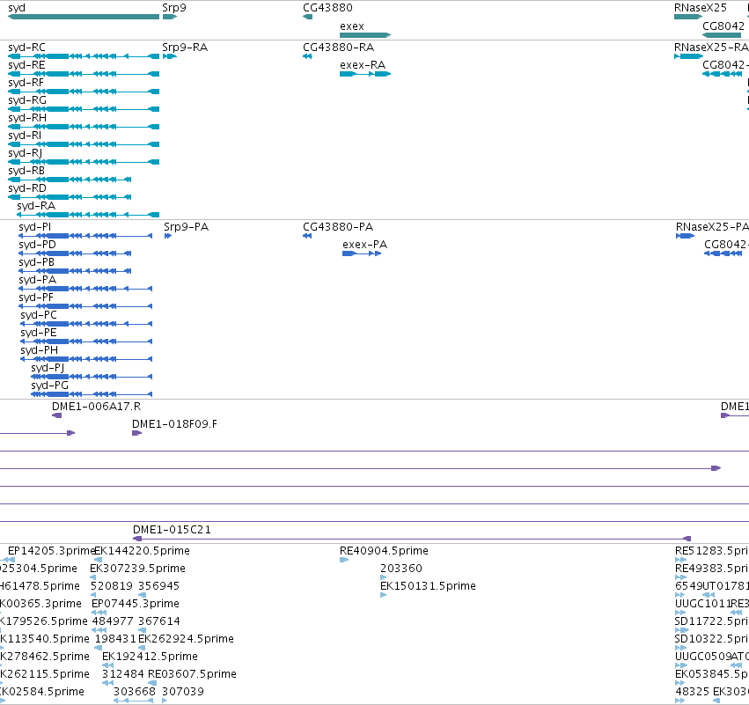749x705 pixels.
Task: Click EST EK150131.5prime
Action: [428, 586]
